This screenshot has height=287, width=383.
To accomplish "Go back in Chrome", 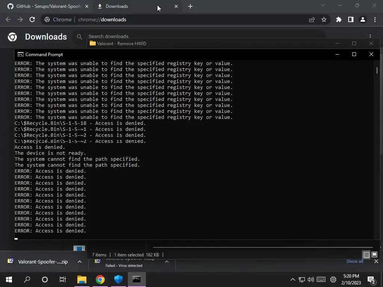I will pos(8,19).
